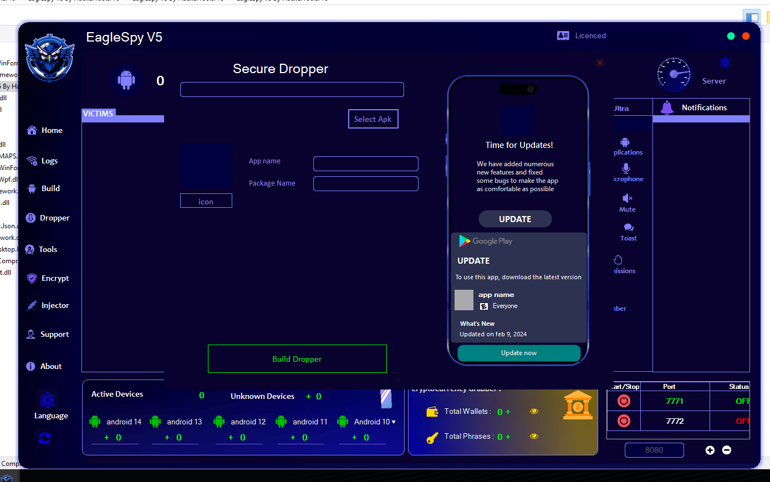Open the Injector section
The width and height of the screenshot is (770, 482).
pos(48,305)
